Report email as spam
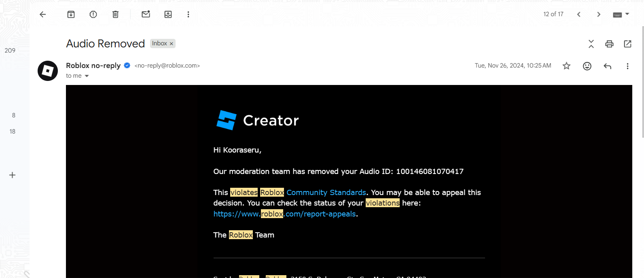Viewport: 644px width, 278px height. 93,15
